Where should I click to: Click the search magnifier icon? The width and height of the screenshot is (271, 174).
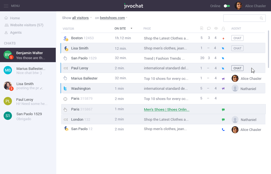click(x=261, y=18)
